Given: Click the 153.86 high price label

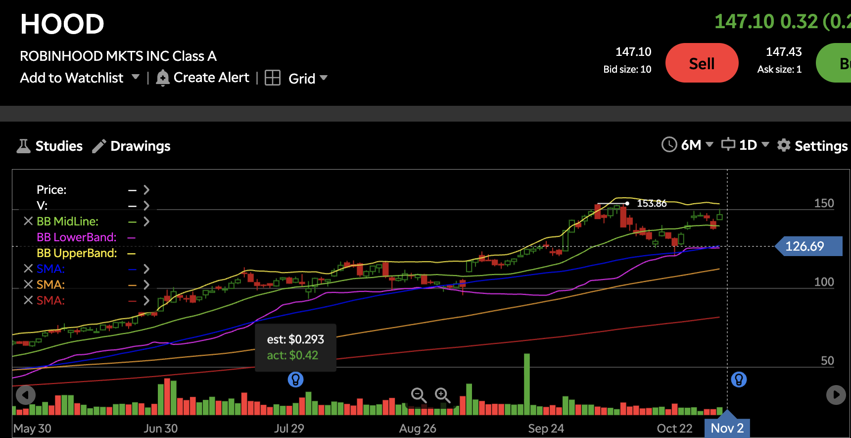Looking at the screenshot, I should tap(652, 203).
